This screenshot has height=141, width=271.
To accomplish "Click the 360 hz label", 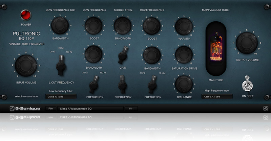I will click(103, 72).
